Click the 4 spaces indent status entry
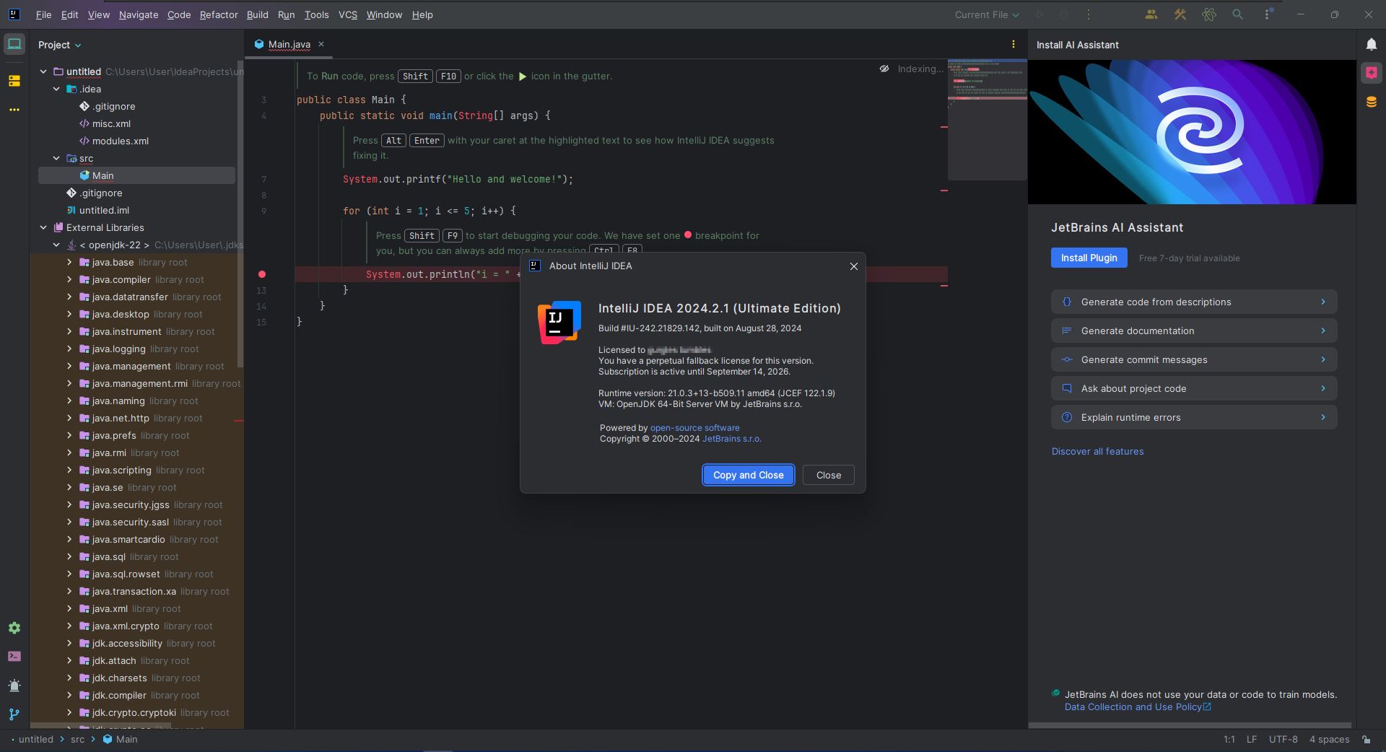The width and height of the screenshot is (1386, 752). (x=1329, y=740)
